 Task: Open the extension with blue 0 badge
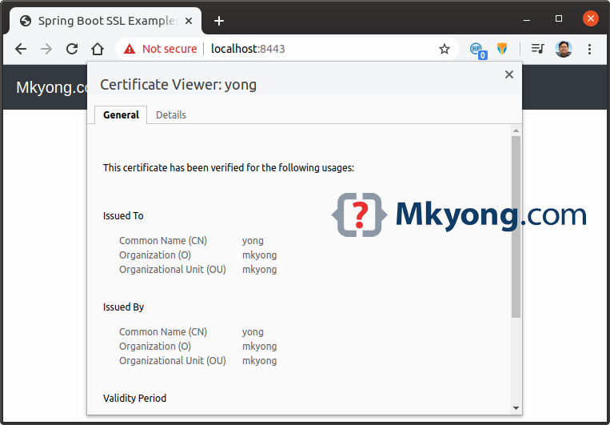click(477, 50)
